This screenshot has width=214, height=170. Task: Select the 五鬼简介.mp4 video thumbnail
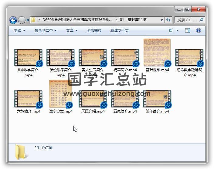pos(125,99)
